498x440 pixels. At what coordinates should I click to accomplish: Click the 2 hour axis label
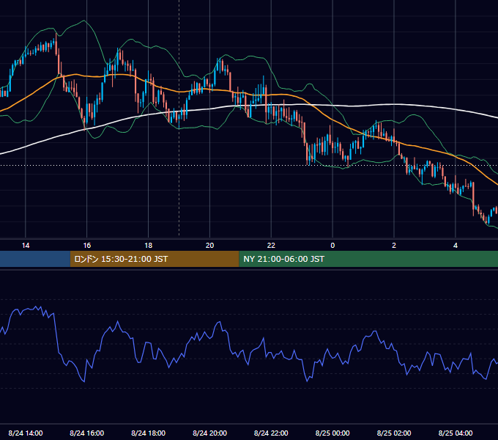point(394,246)
